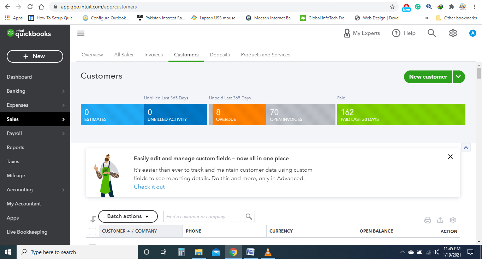Switch to the Overview tab

pyautogui.click(x=92, y=55)
